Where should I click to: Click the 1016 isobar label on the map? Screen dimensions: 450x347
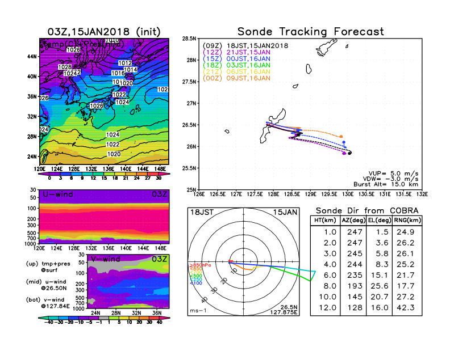118,73
